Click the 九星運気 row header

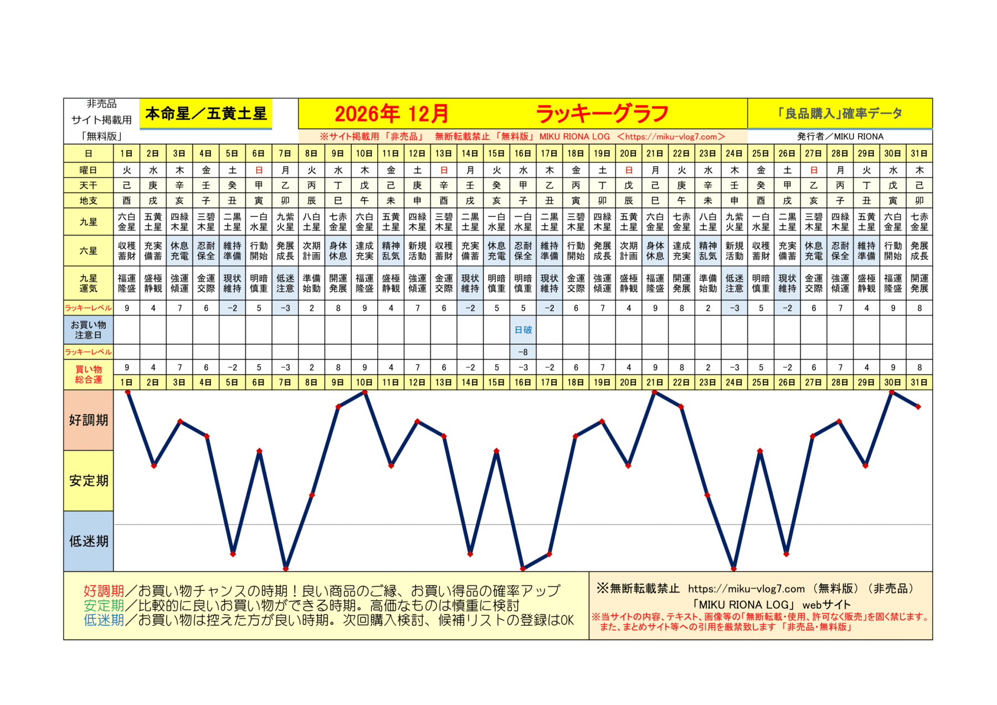click(x=89, y=283)
